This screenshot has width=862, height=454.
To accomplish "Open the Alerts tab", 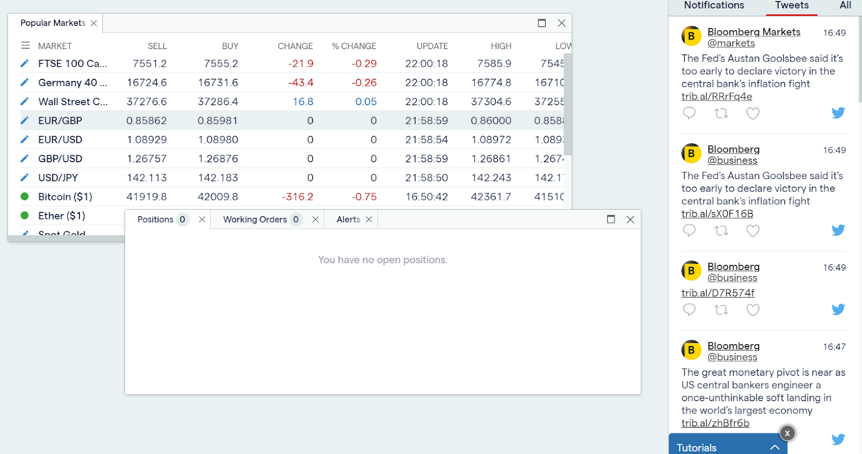I will click(x=348, y=219).
